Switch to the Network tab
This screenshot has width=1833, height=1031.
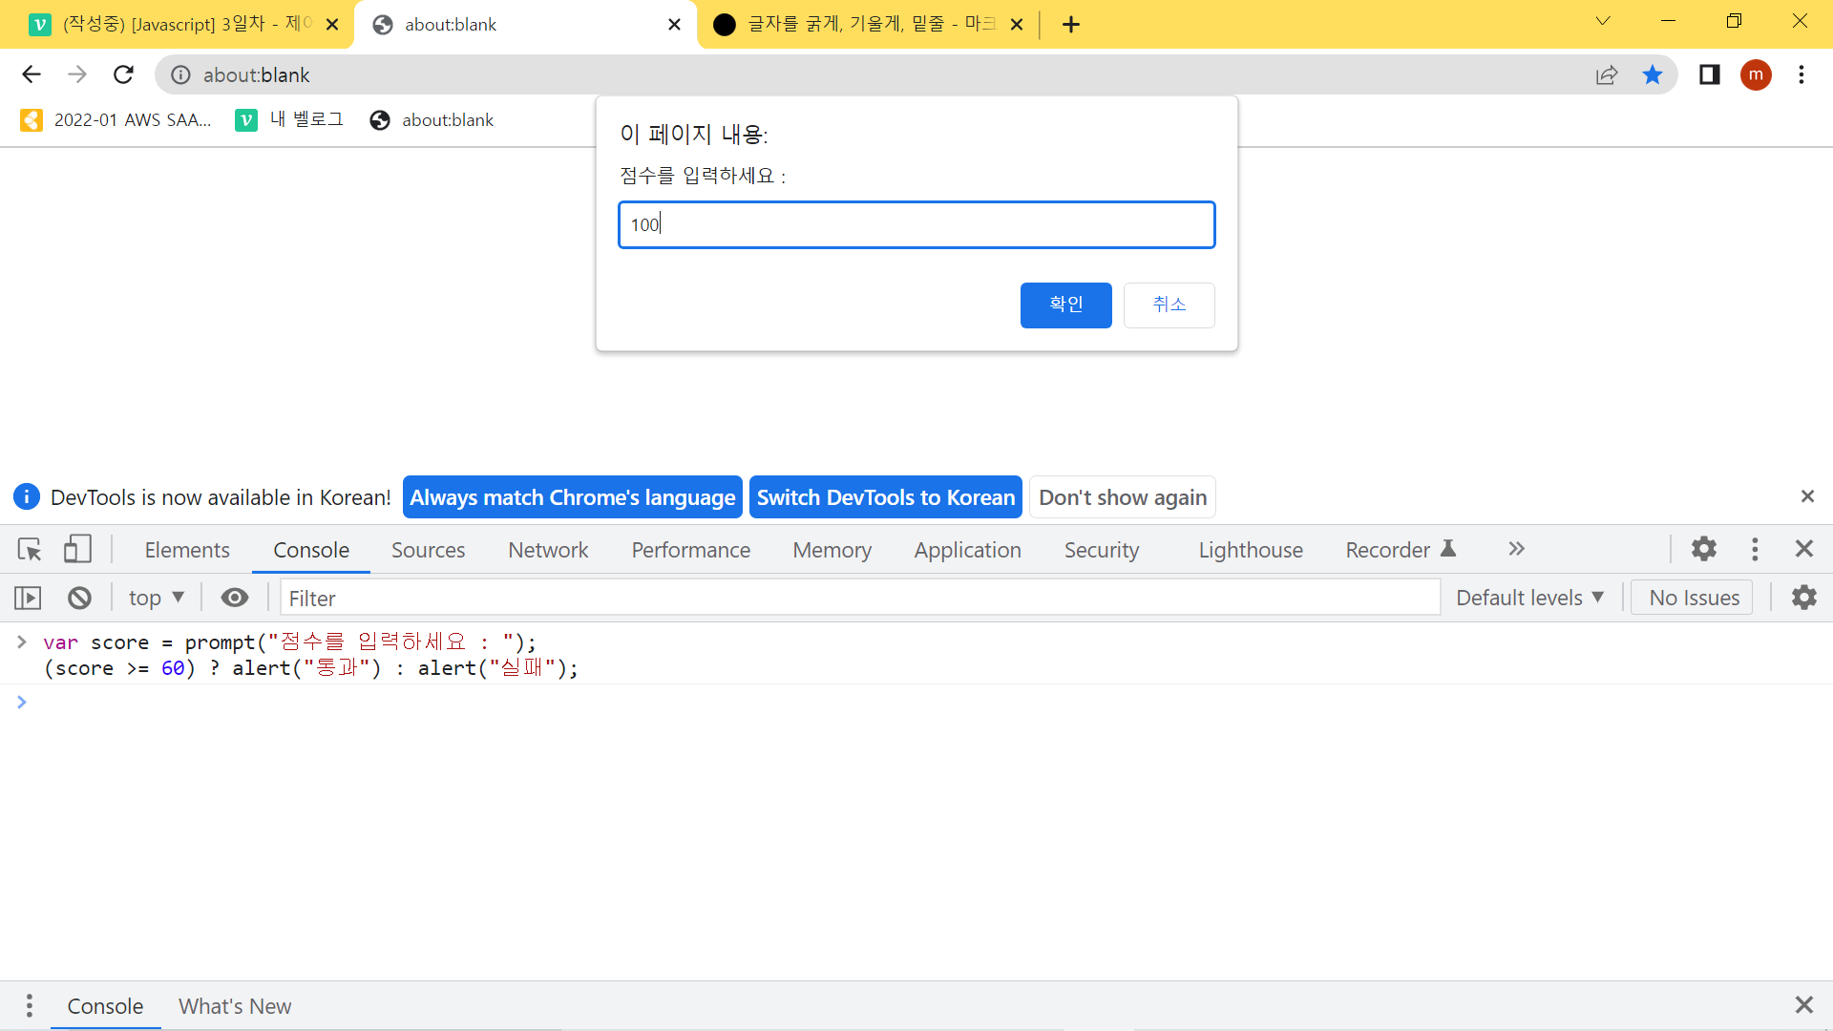tap(548, 551)
